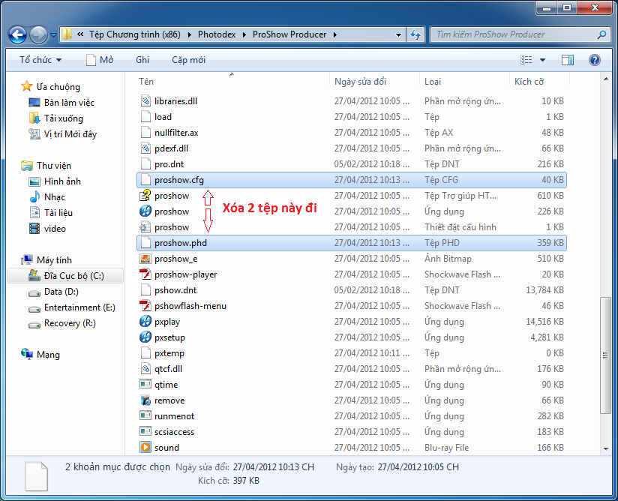
Task: Select the proshow_e bitmap icon
Action: point(145,259)
